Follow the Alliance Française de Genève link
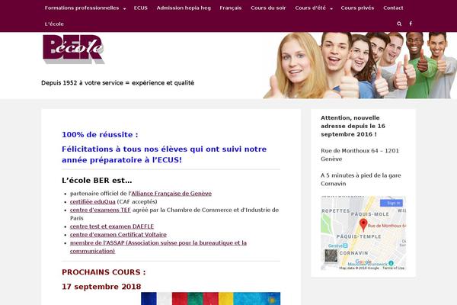 [171, 194]
